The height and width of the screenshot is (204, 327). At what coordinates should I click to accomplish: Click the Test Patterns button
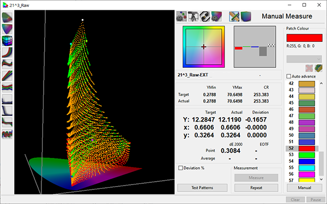click(202, 188)
